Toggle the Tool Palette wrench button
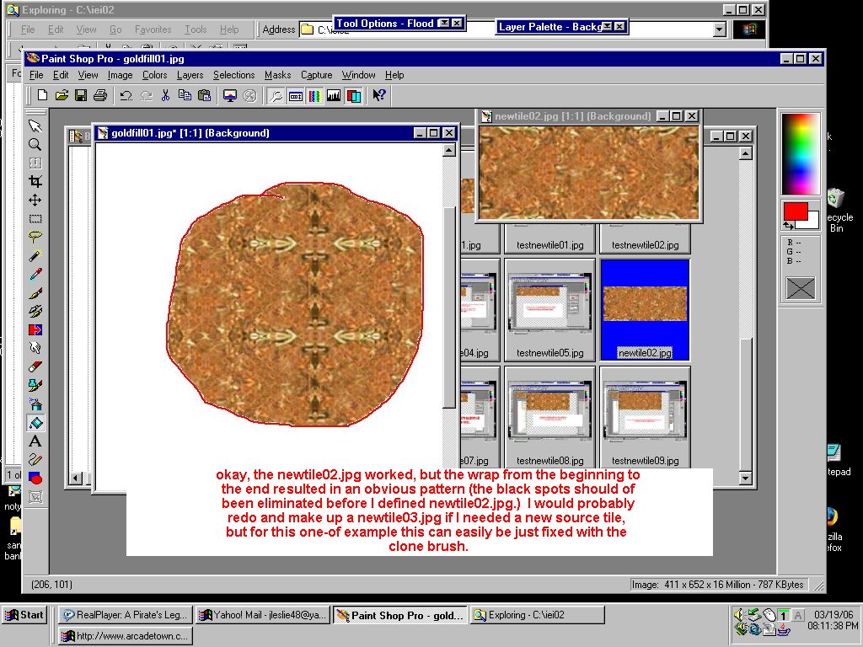863x647 pixels. click(x=276, y=96)
